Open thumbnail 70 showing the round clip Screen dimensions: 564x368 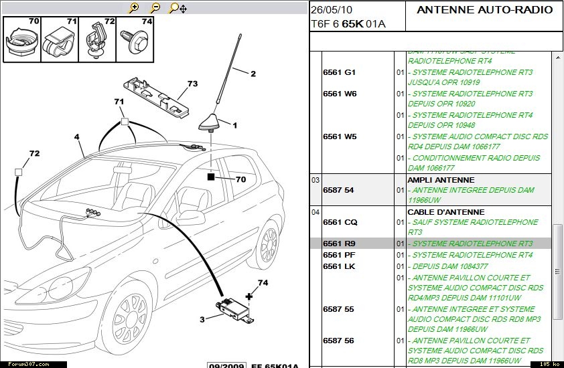(x=22, y=39)
